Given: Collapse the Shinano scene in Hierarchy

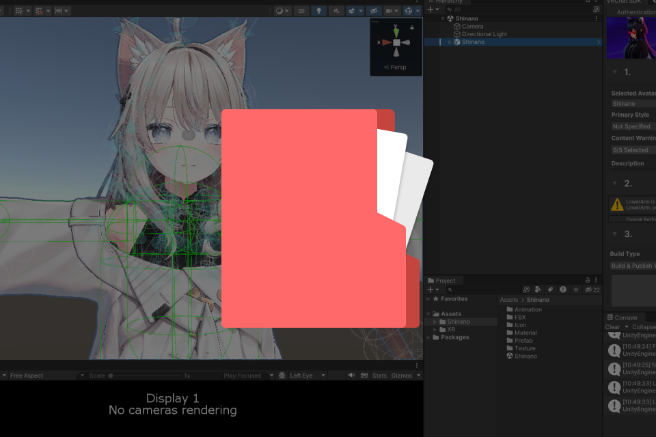Looking at the screenshot, I should click(443, 18).
